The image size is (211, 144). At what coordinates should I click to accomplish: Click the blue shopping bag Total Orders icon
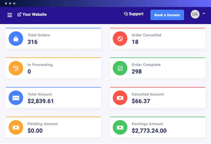click(16, 38)
